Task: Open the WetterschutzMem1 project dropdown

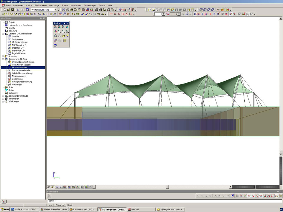Action: coord(55,10)
